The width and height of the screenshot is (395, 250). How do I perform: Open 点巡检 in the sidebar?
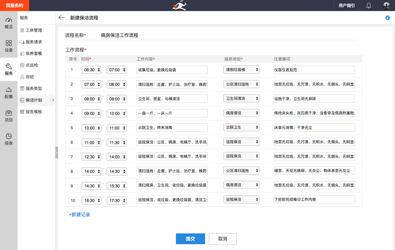pyautogui.click(x=32, y=65)
